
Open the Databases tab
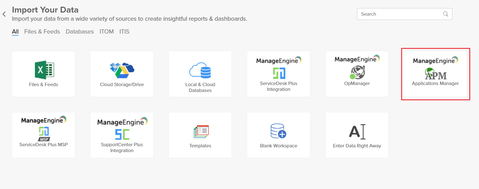pos(80,32)
